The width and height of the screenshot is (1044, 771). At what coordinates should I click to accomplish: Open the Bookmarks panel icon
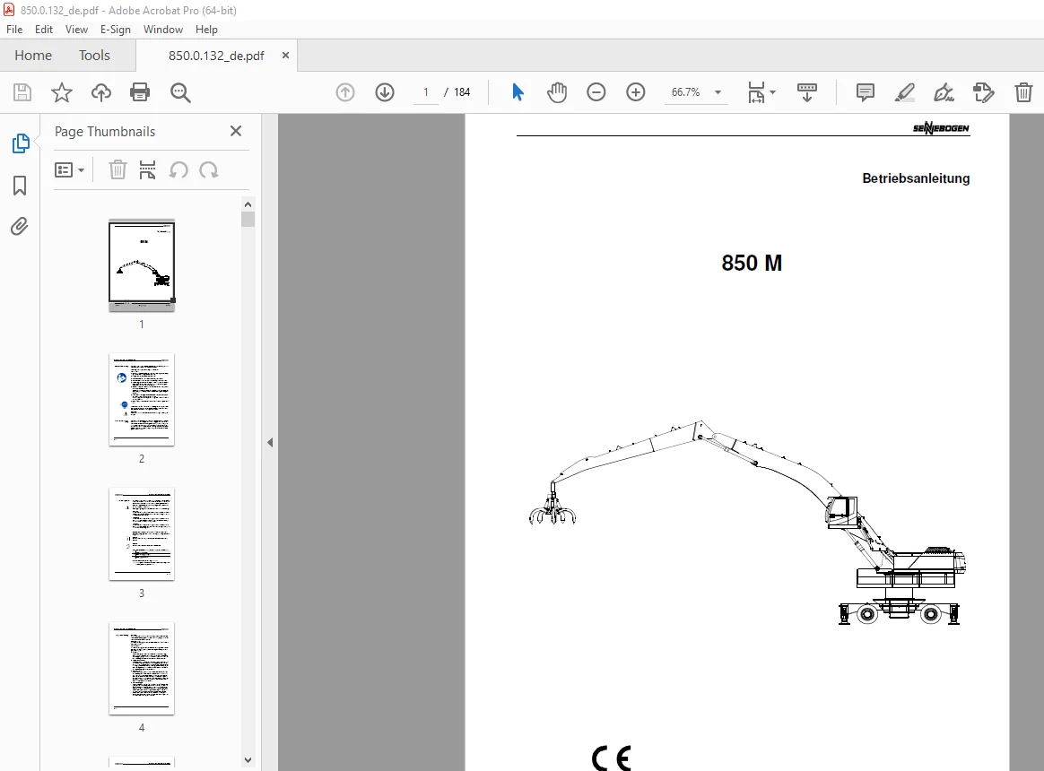pyautogui.click(x=20, y=185)
